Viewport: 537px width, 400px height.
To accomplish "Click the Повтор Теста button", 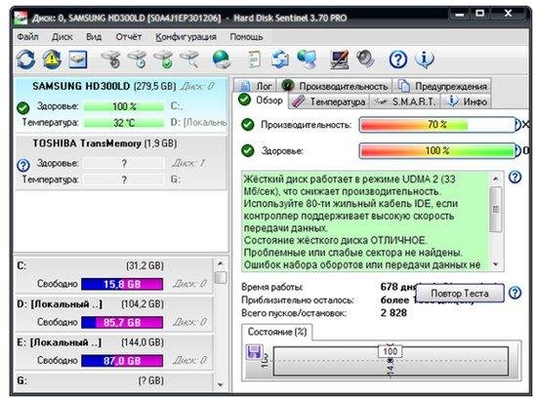I will point(460,294).
